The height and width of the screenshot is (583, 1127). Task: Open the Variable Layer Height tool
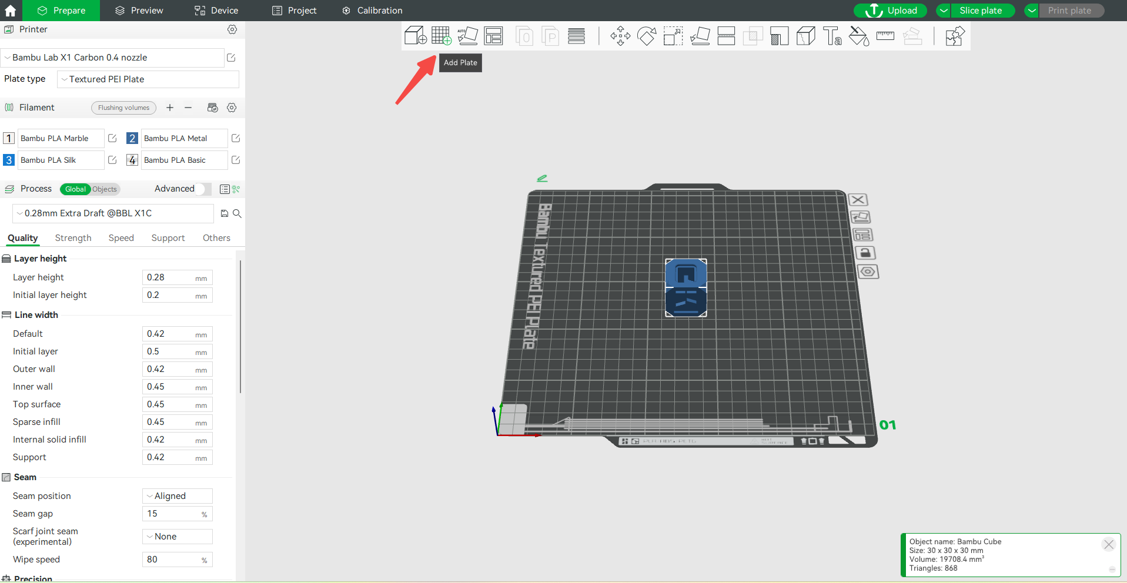point(576,36)
